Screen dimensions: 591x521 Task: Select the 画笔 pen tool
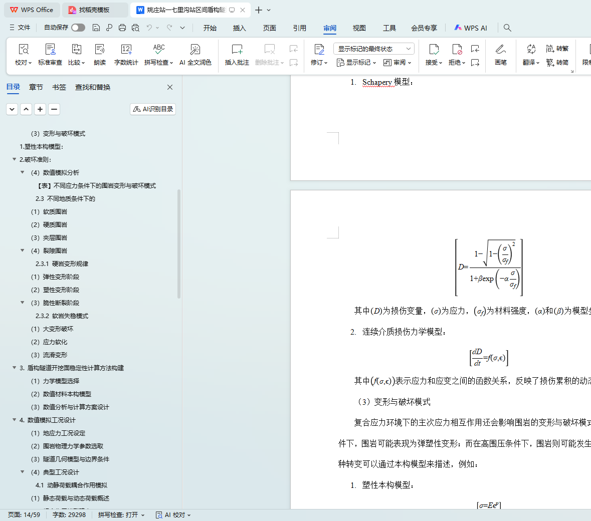tap(500, 50)
